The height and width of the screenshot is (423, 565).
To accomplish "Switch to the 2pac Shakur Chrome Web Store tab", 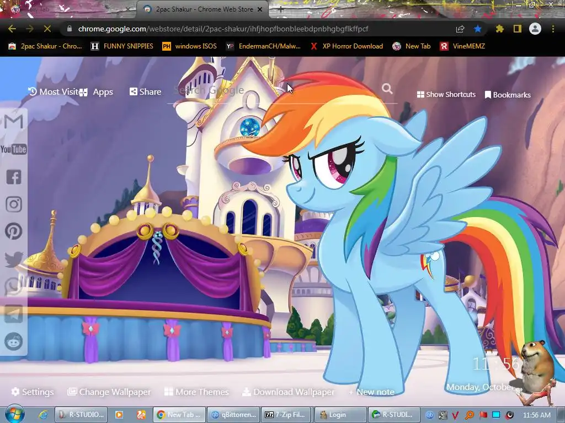I will point(202,9).
